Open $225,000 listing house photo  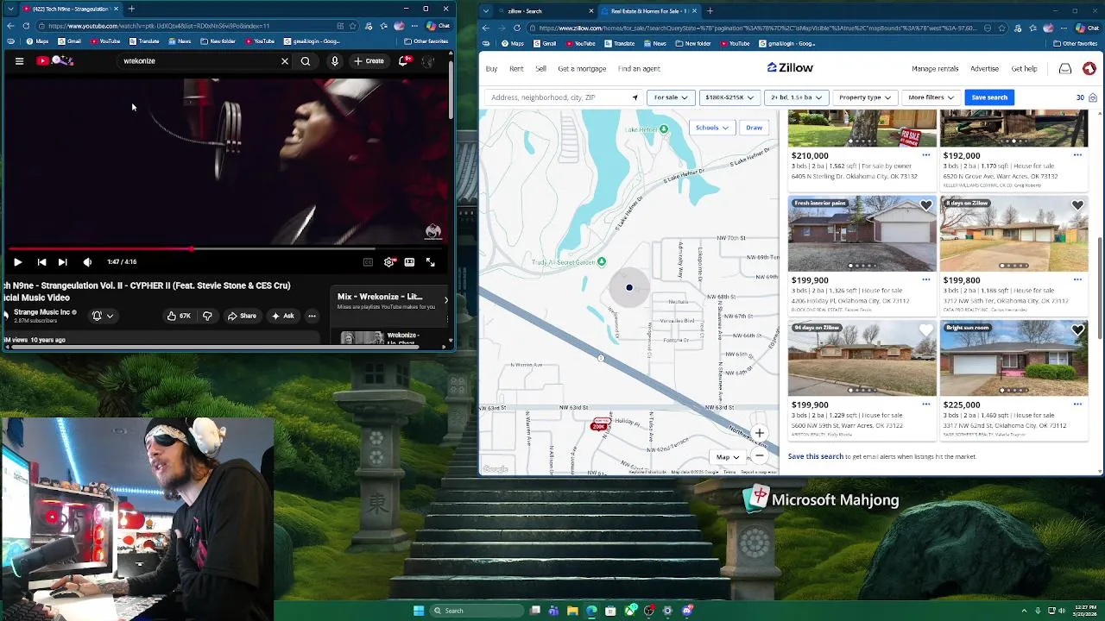coord(1013,358)
